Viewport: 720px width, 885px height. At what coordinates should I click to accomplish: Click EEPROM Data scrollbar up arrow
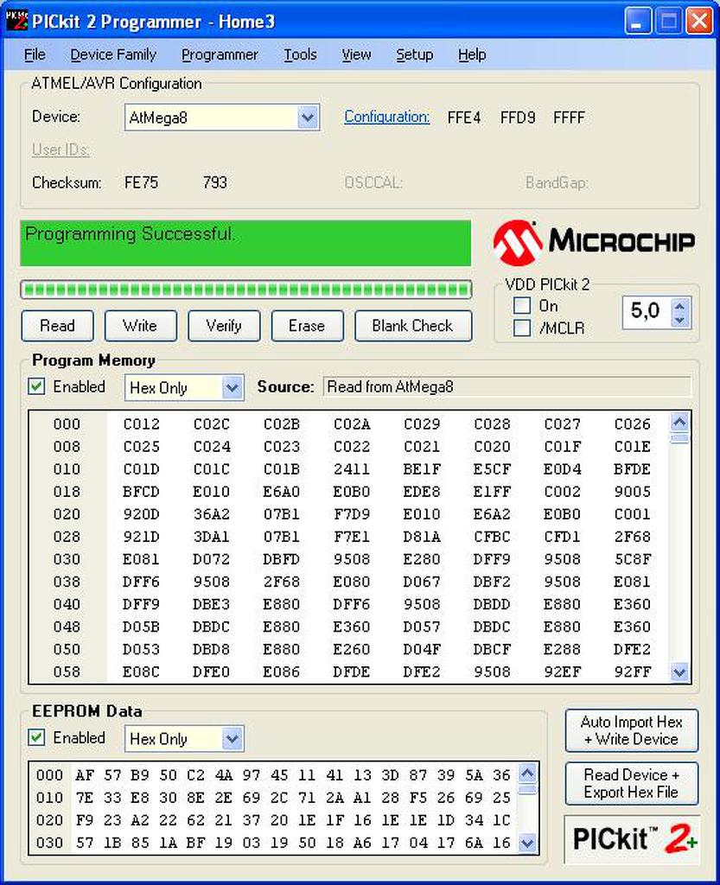527,773
